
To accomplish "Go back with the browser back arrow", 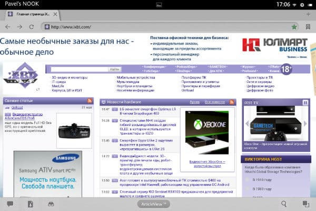I will 8,27.
